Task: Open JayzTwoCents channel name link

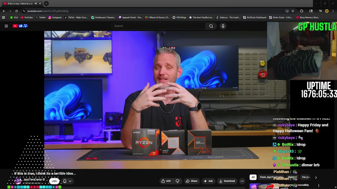Action: click(x=33, y=180)
